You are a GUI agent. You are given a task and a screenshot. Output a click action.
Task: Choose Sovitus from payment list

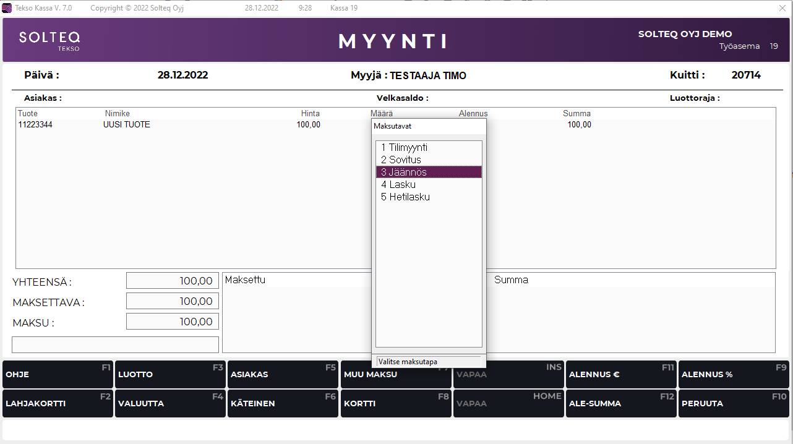point(401,160)
